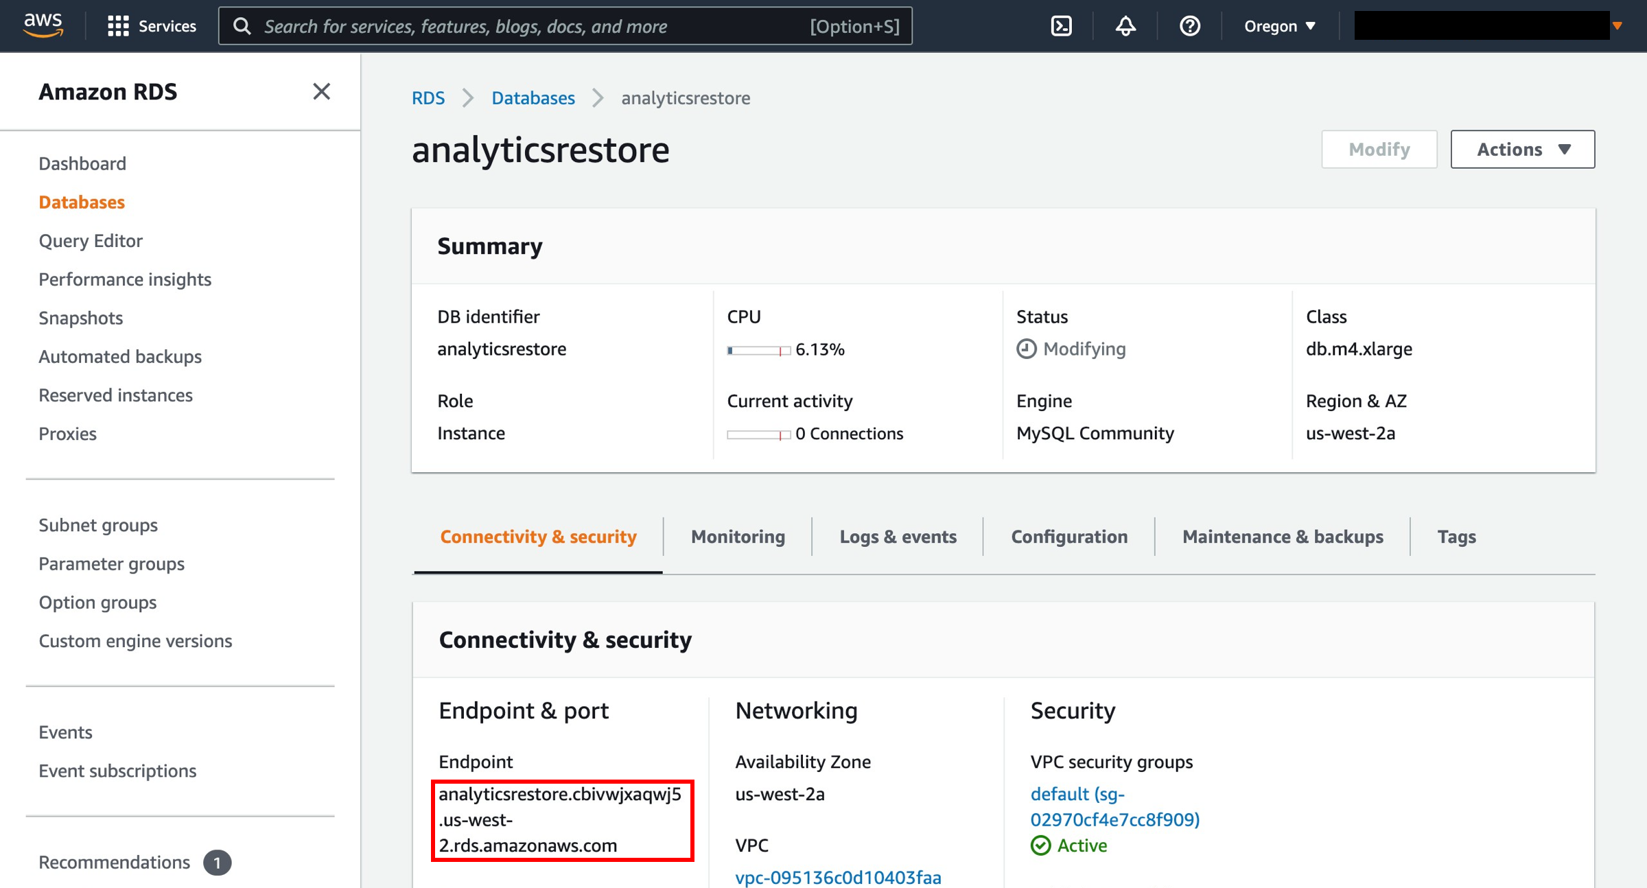Open Performance insights in the sidebar

point(125,279)
